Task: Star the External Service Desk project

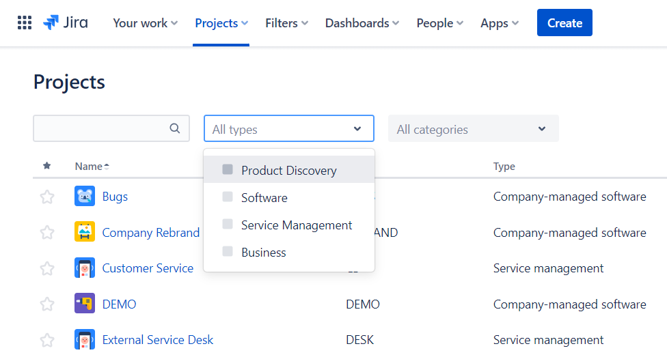Action: click(x=47, y=340)
